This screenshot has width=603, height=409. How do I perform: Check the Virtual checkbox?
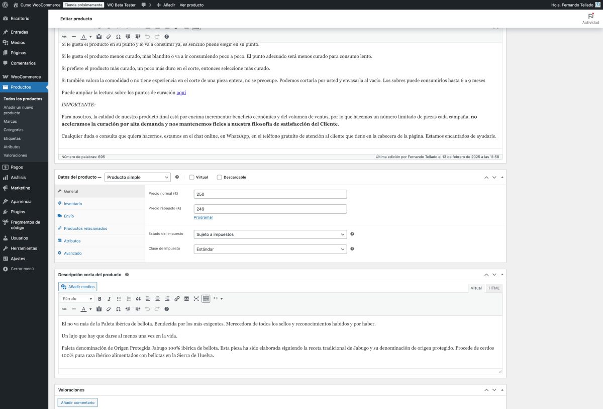point(192,177)
